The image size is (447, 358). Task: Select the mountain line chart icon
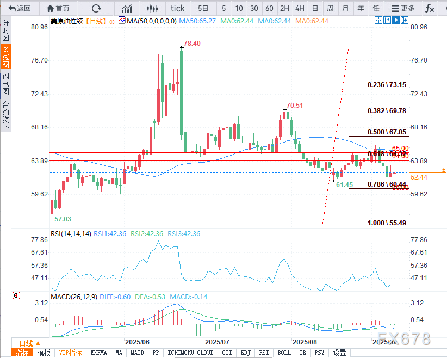pos(127,8)
